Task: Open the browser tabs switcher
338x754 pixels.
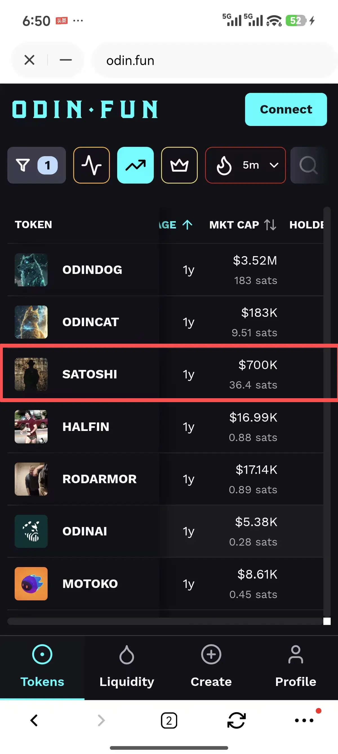Action: 169,720
